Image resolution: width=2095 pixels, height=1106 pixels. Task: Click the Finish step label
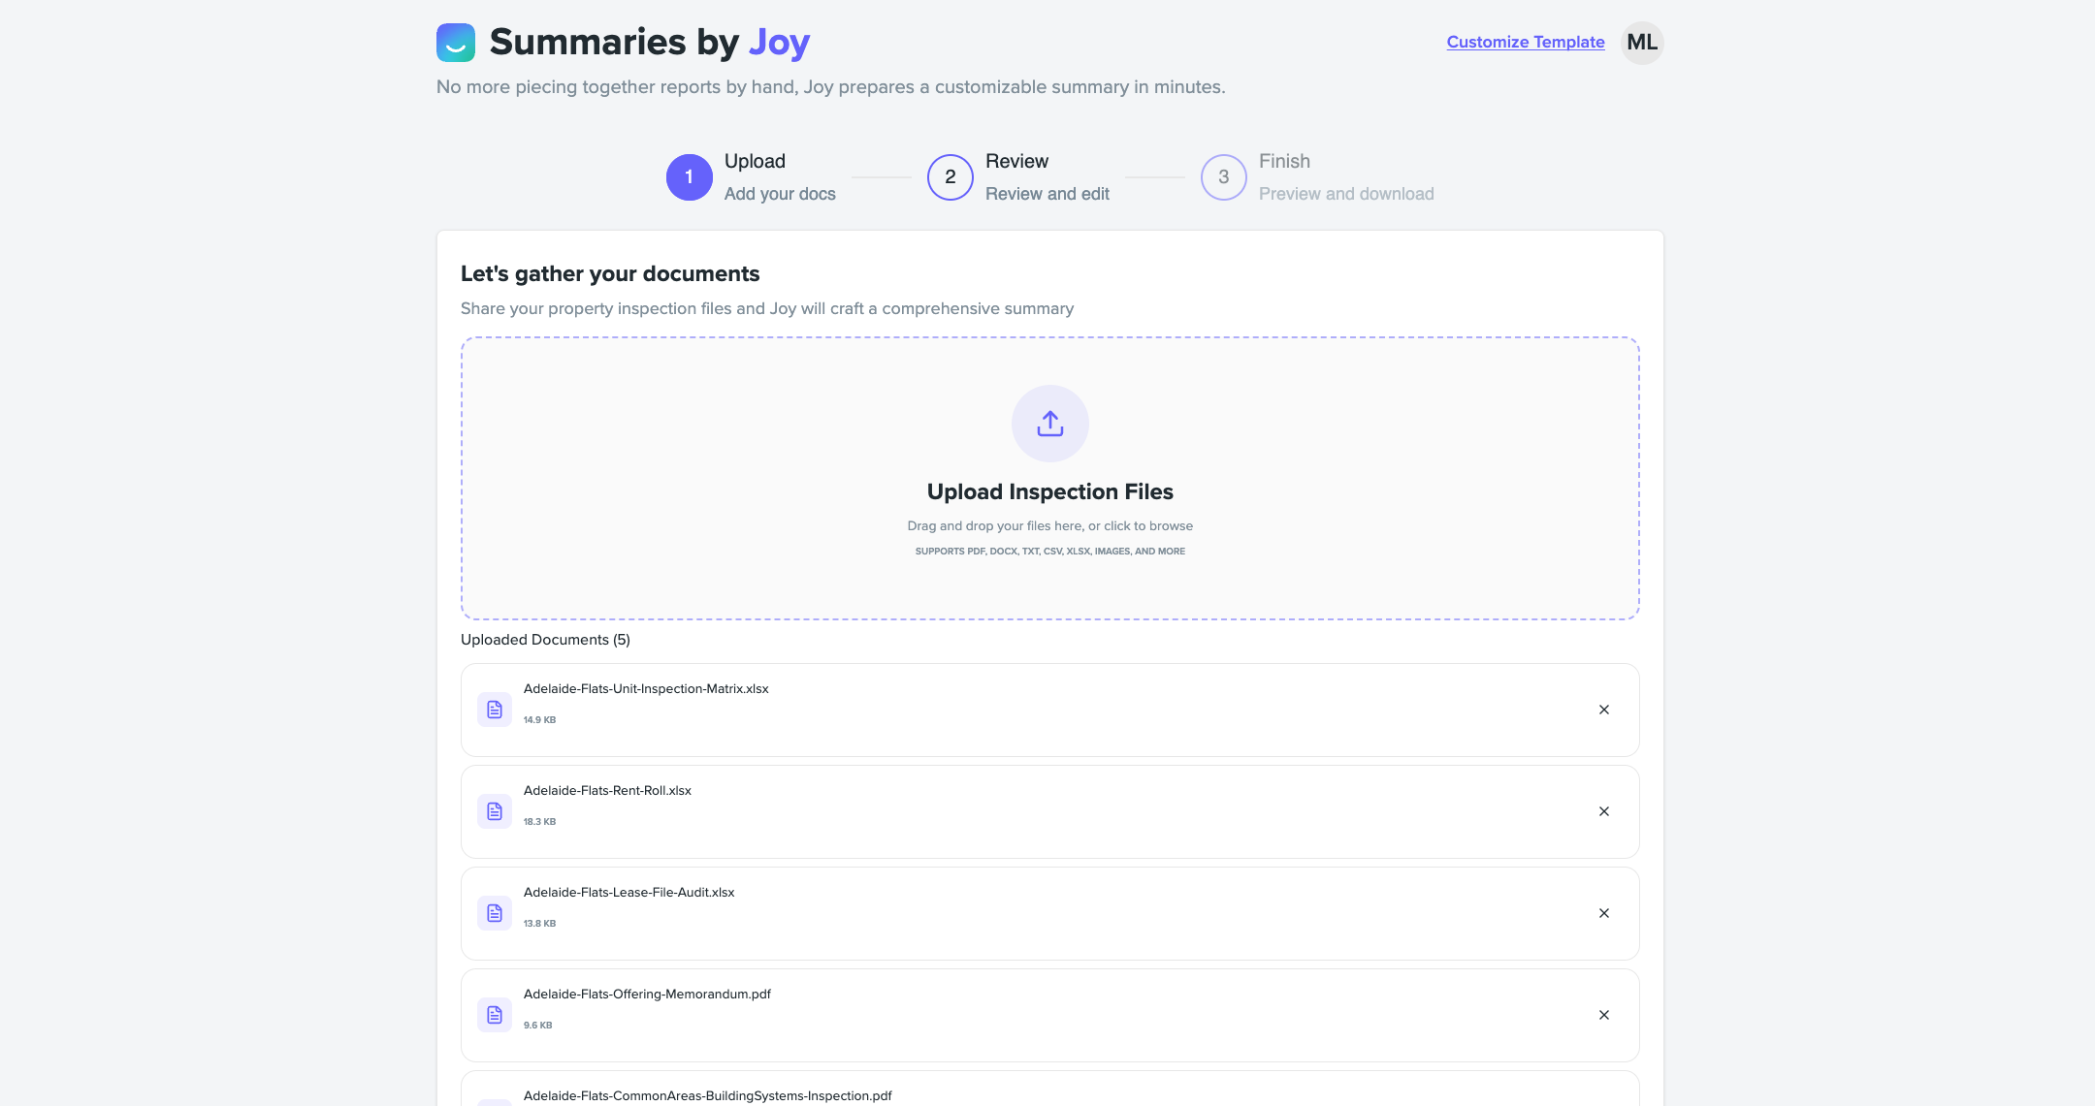coord(1284,161)
